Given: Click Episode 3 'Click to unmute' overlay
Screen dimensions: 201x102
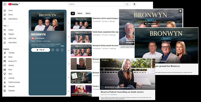Looking at the screenshot, I should pyautogui.click(x=166, y=42).
